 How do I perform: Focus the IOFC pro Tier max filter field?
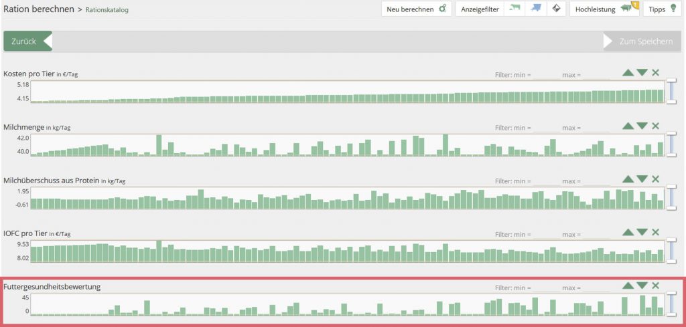pyautogui.click(x=596, y=235)
